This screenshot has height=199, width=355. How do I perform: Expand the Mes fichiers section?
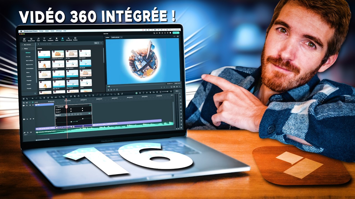click(27, 44)
